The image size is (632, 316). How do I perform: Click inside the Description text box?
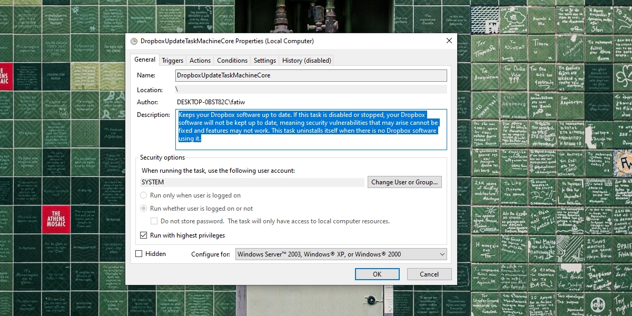pos(311,130)
